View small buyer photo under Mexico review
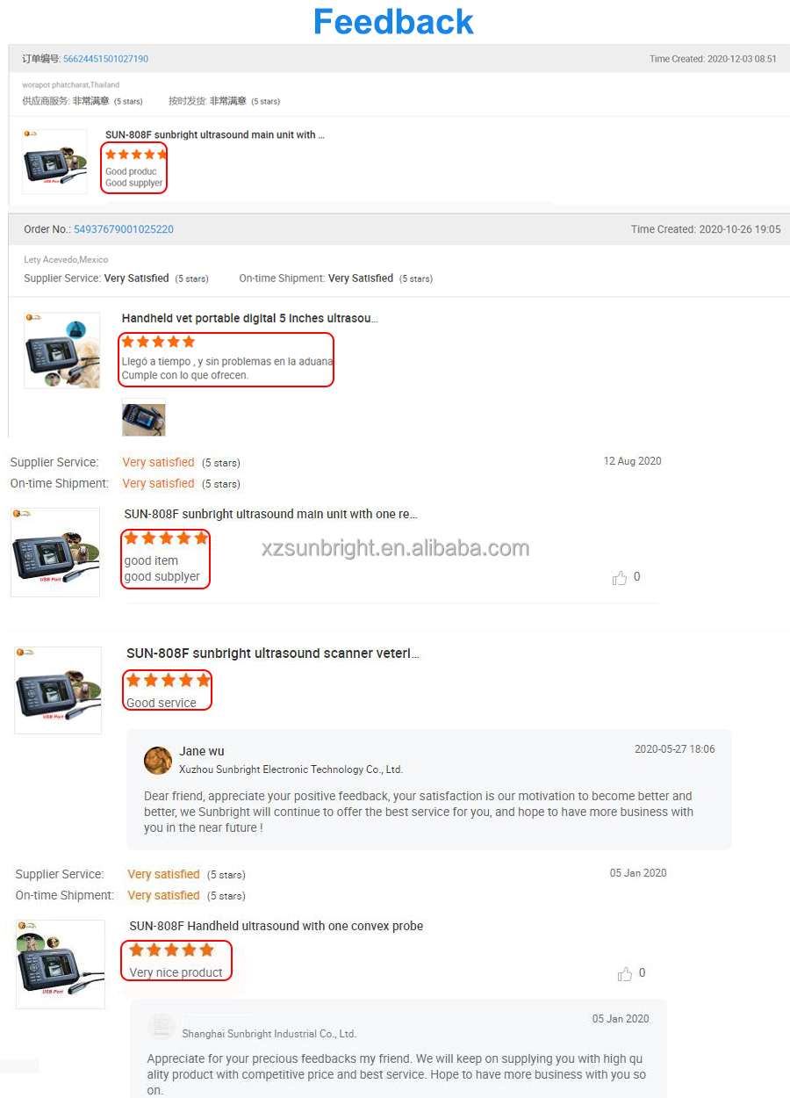Image resolution: width=790 pixels, height=1098 pixels. point(143,417)
